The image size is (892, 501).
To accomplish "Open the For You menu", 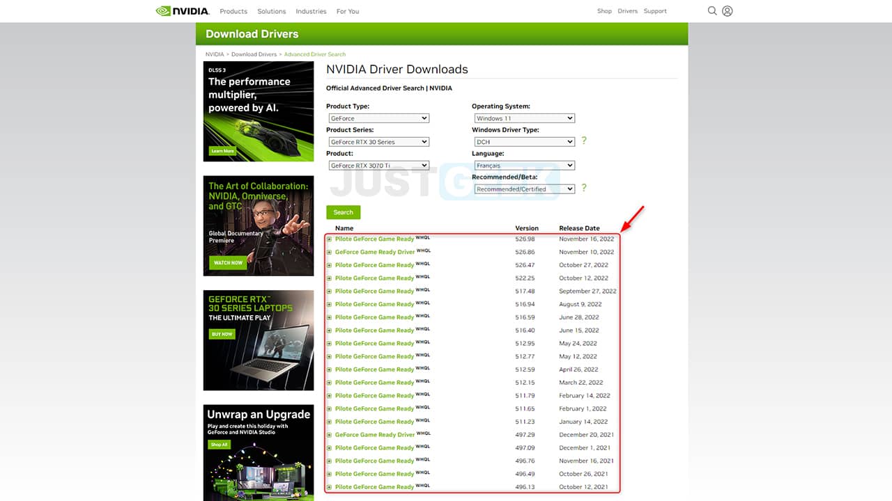I will pyautogui.click(x=348, y=11).
